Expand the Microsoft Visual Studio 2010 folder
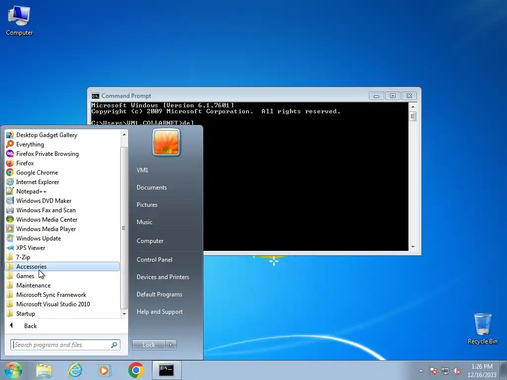The height and width of the screenshot is (380, 507). pos(62,304)
